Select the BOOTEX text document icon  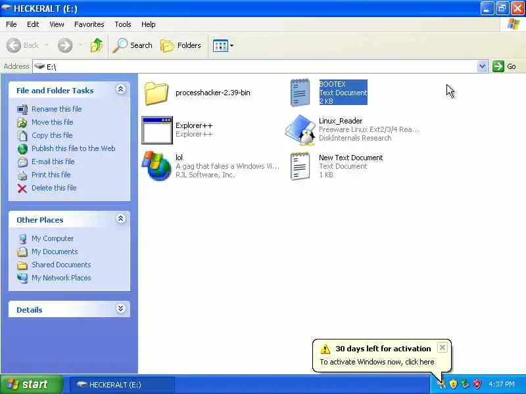[x=300, y=93]
